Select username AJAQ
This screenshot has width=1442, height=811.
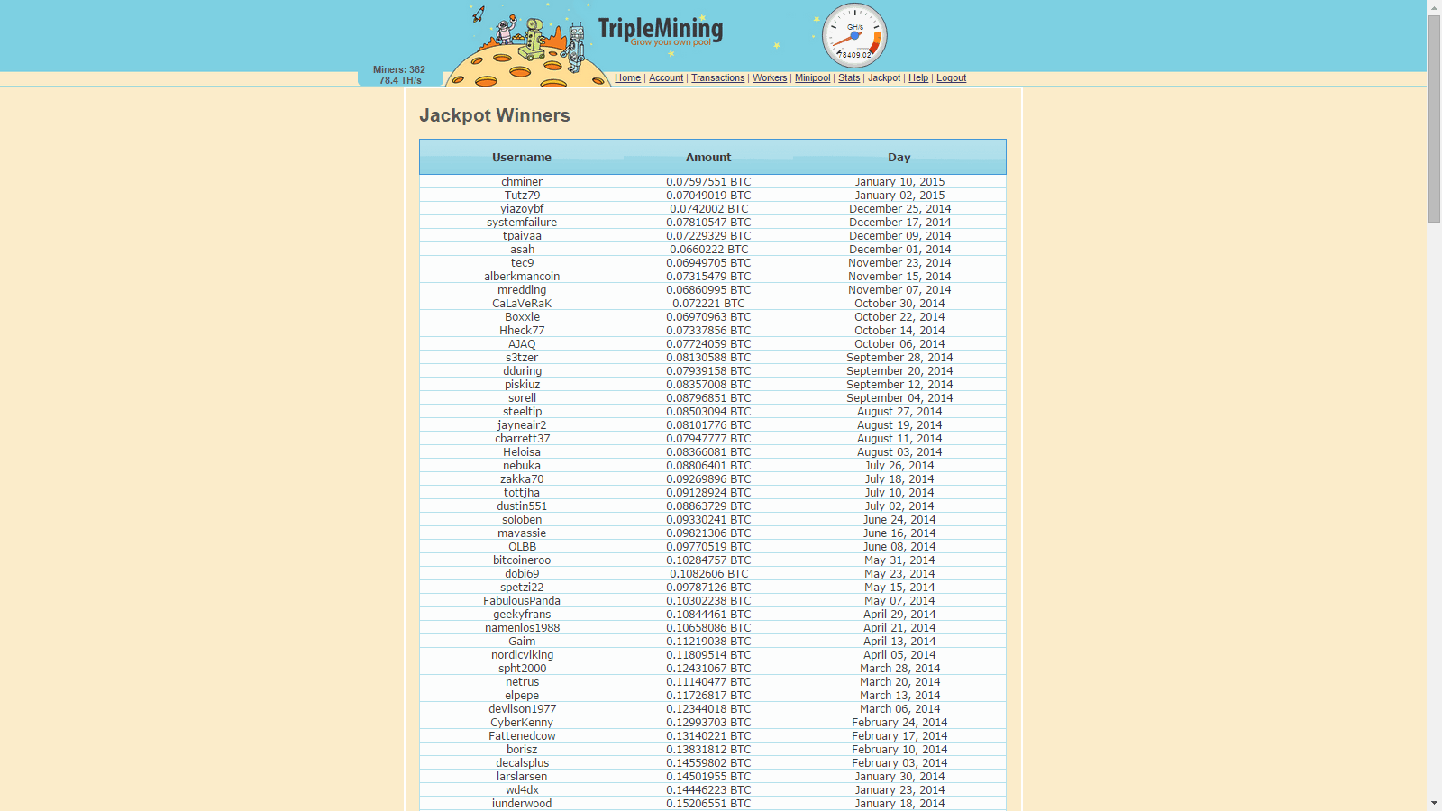click(x=522, y=344)
